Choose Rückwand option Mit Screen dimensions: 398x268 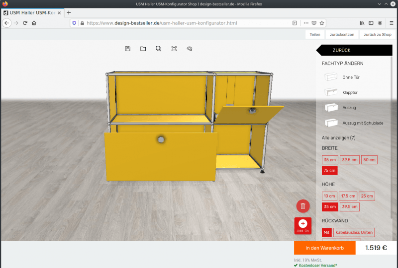click(x=326, y=232)
